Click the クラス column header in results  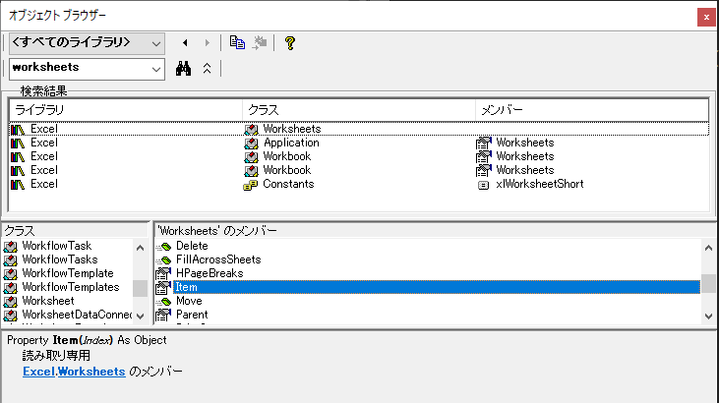click(x=359, y=110)
